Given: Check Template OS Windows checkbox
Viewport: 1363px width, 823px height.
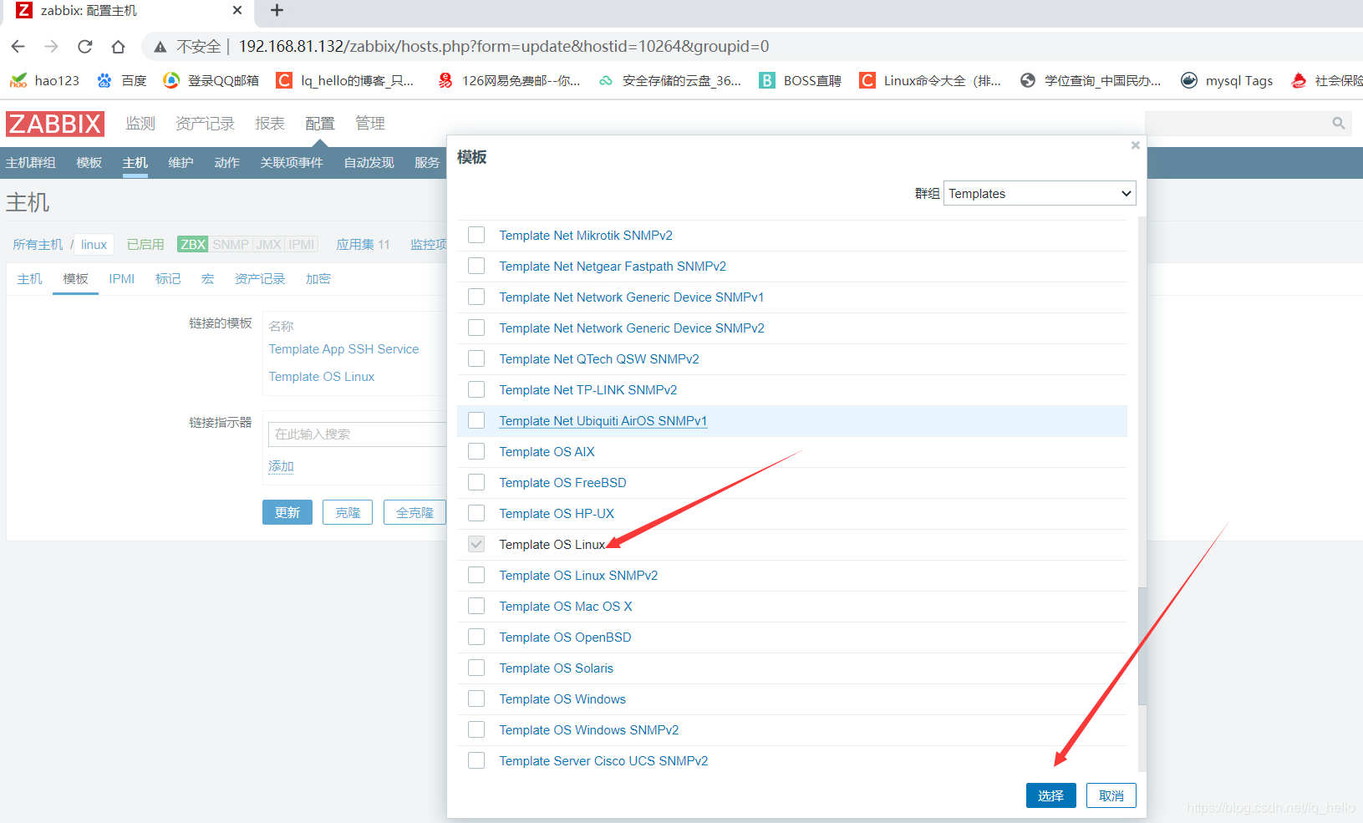Looking at the screenshot, I should click(476, 699).
